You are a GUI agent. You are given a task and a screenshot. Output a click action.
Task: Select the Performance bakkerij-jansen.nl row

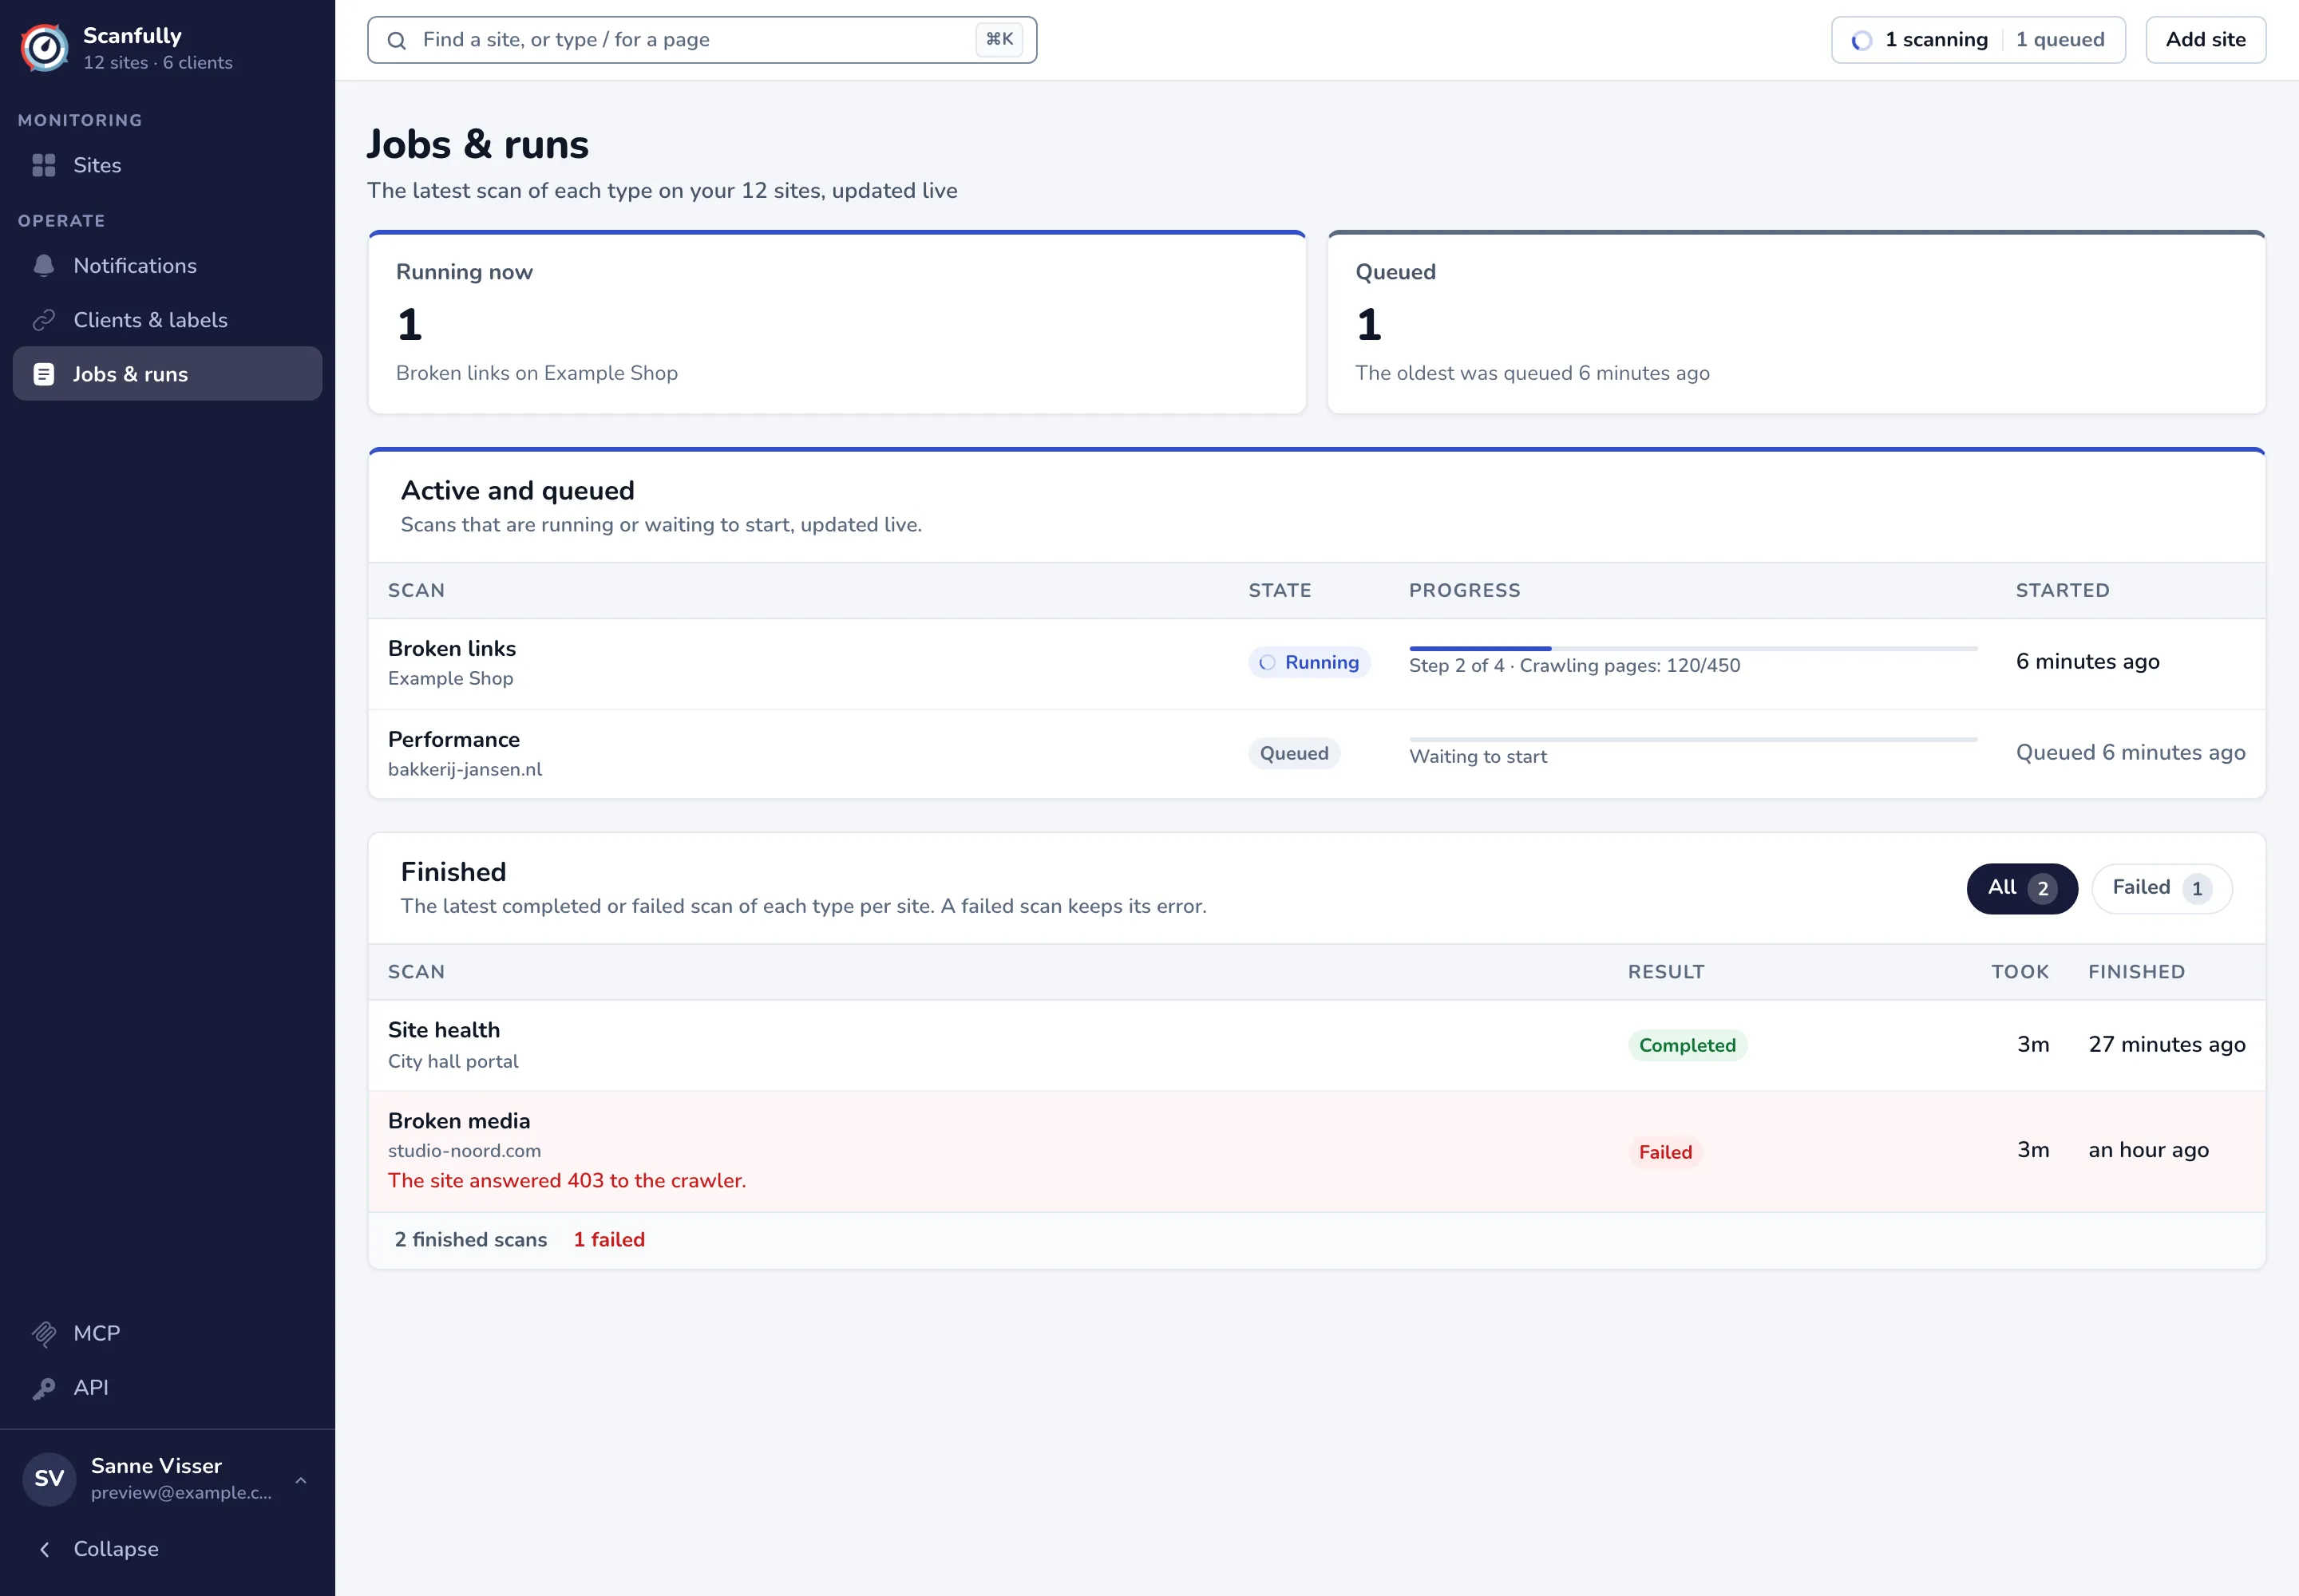pos(1316,754)
